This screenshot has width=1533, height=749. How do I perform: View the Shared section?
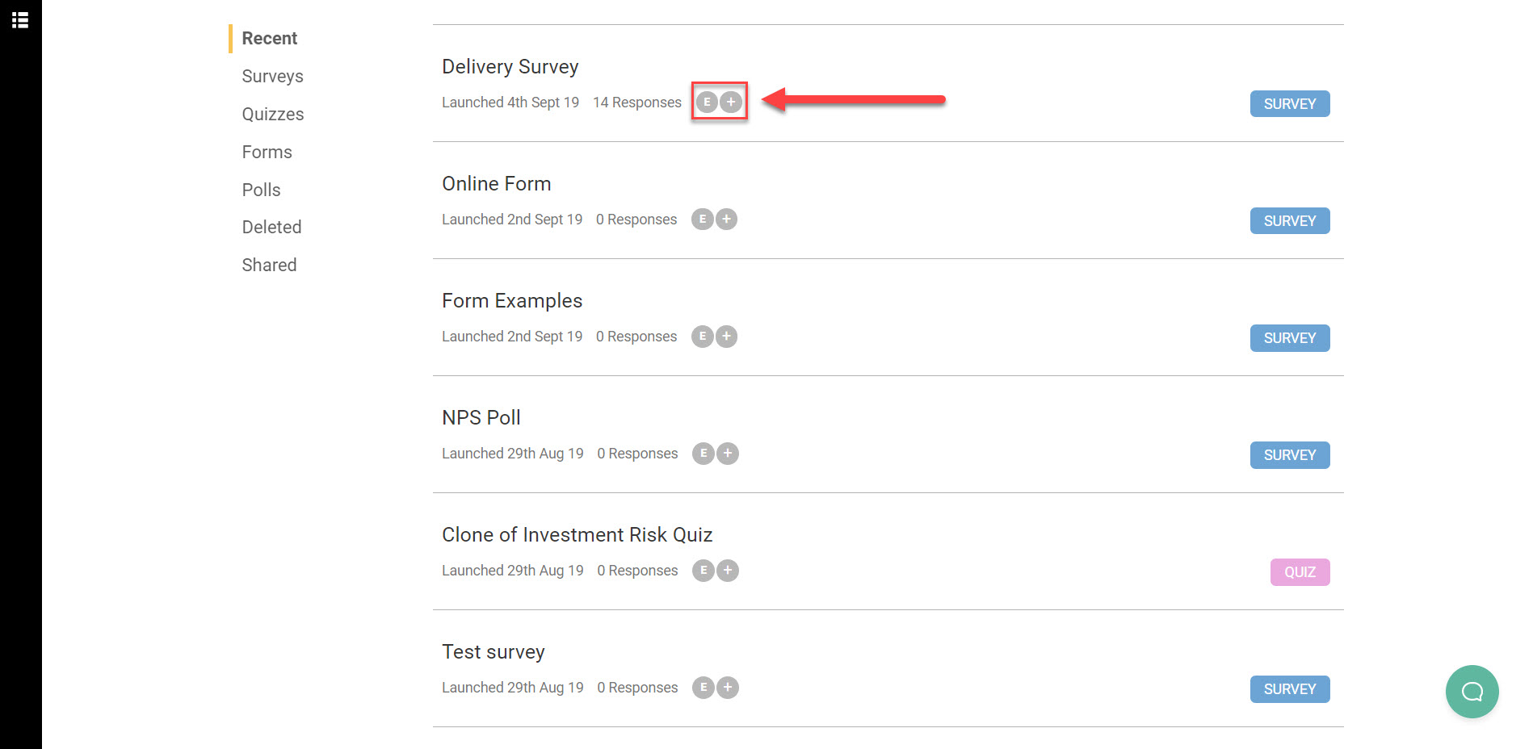click(x=270, y=265)
